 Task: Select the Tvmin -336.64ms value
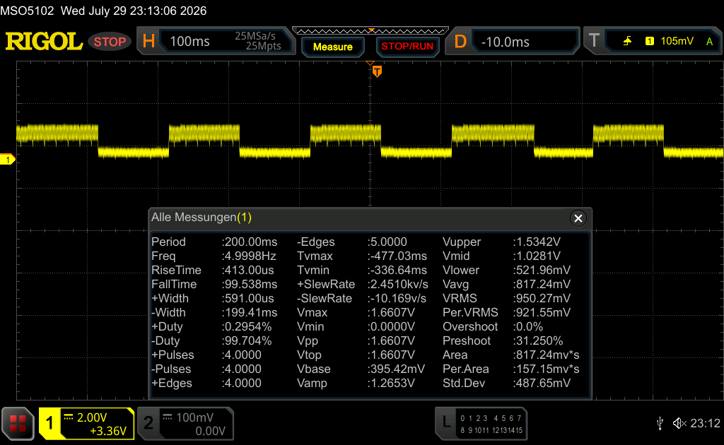click(397, 271)
